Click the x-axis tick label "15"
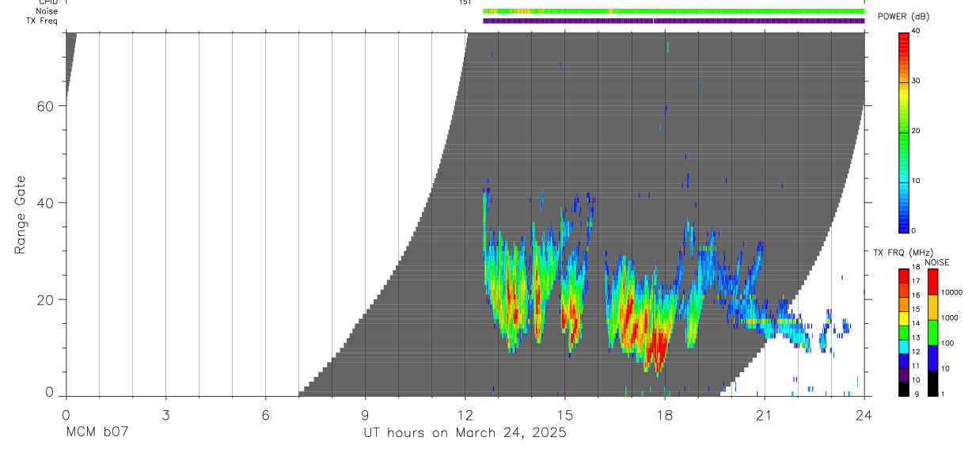This screenshot has width=972, height=449. pyautogui.click(x=564, y=414)
